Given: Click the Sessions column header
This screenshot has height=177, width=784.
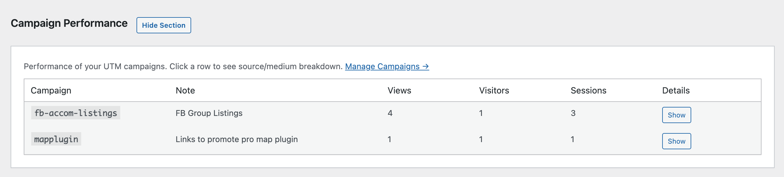Looking at the screenshot, I should point(588,90).
